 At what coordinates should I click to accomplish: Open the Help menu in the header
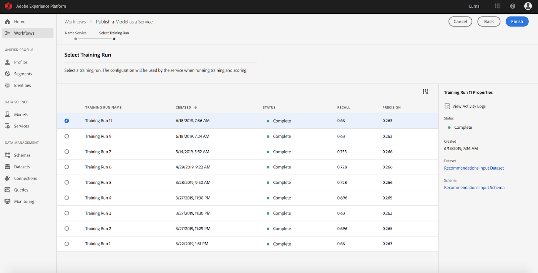point(512,6)
